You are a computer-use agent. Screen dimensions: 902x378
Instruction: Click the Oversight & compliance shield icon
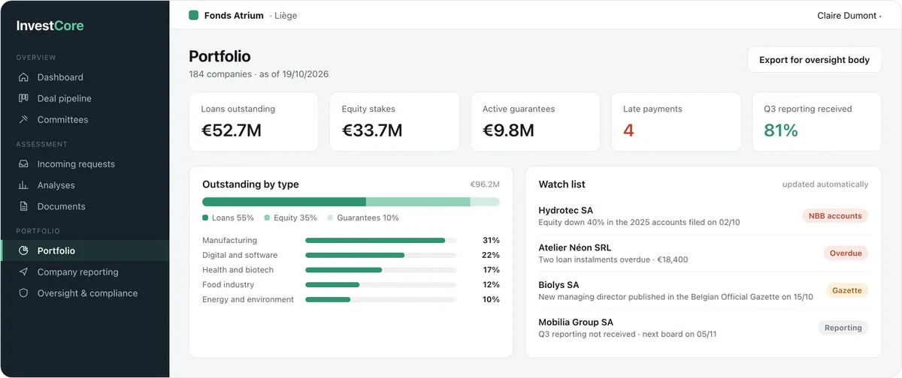click(x=23, y=293)
